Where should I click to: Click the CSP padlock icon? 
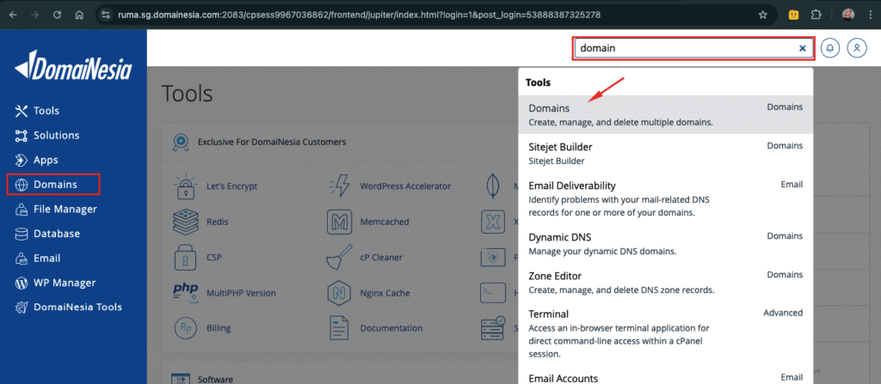(185, 258)
